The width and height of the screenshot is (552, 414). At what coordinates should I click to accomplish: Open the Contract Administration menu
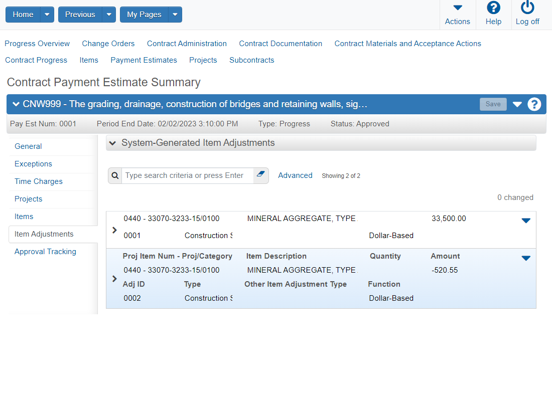pyautogui.click(x=187, y=44)
